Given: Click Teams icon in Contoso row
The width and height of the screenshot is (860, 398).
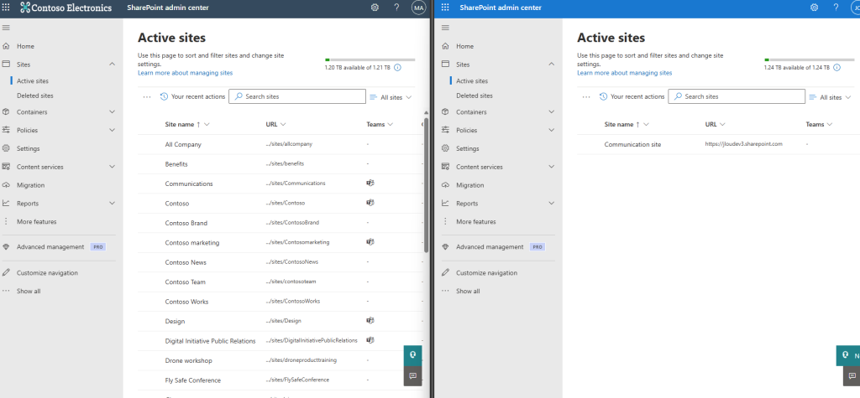Looking at the screenshot, I should pyautogui.click(x=370, y=203).
